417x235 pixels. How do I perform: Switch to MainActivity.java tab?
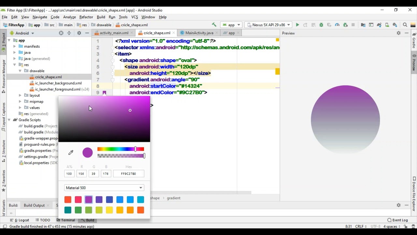(x=199, y=33)
